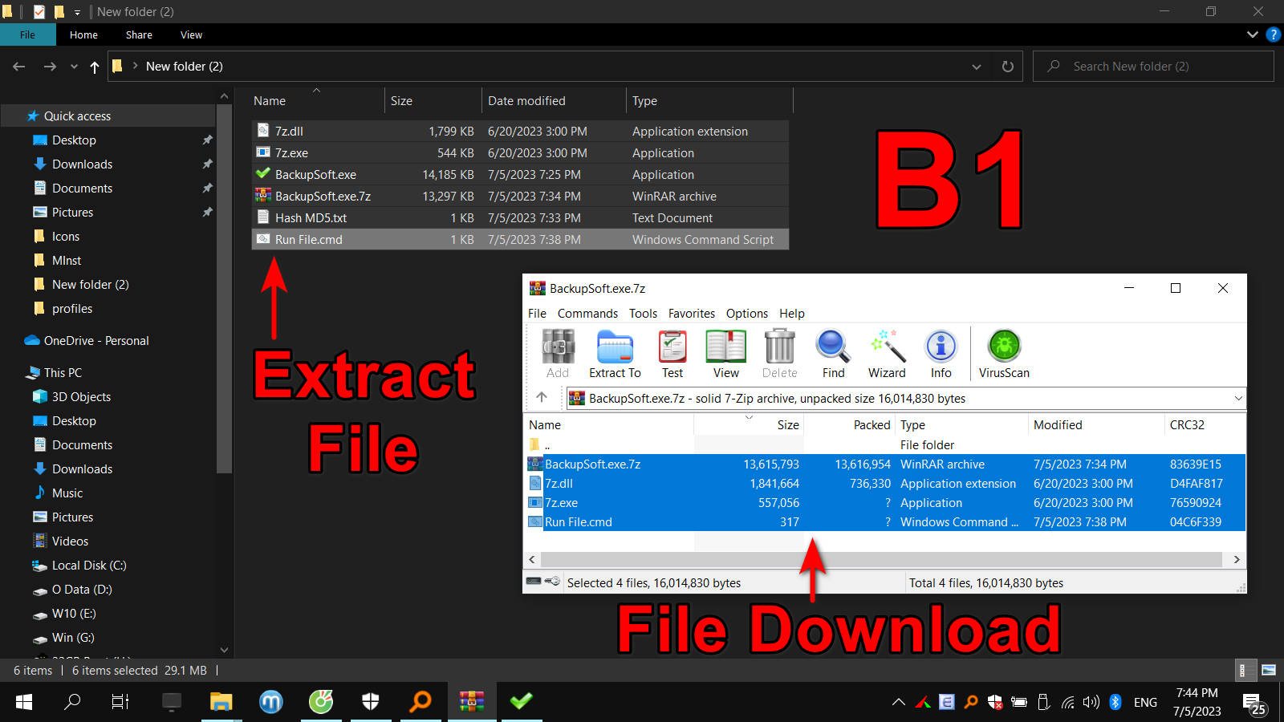The image size is (1284, 722).
Task: Open address bar history dropdown
Action: [977, 67]
